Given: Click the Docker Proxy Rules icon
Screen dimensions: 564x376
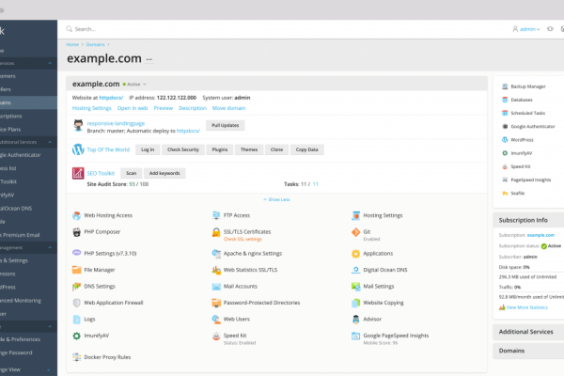Looking at the screenshot, I should (76, 357).
